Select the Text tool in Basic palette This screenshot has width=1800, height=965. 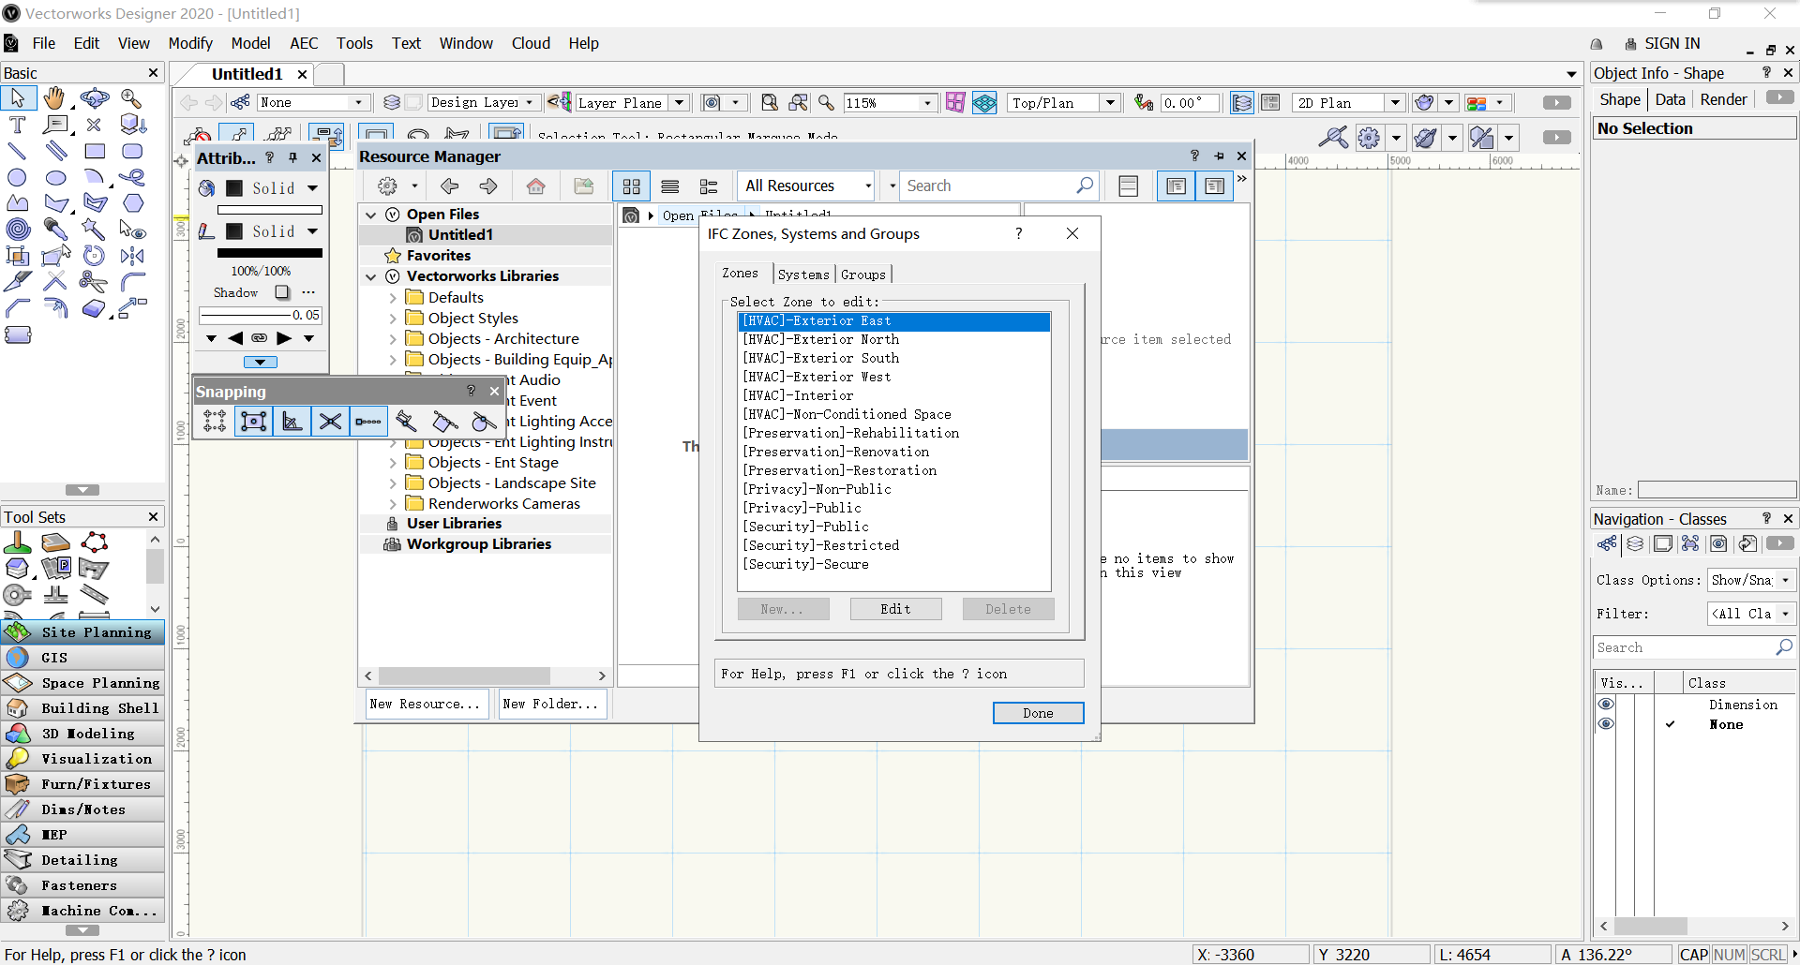(17, 125)
